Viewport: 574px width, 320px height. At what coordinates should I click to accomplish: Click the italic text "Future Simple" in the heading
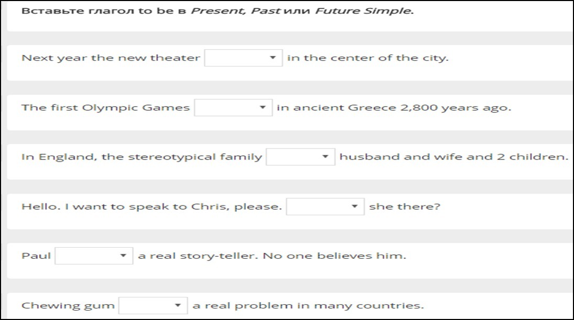[364, 11]
